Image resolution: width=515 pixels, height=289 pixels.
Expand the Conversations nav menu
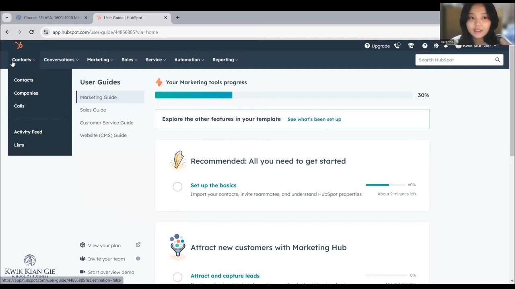tap(61, 60)
